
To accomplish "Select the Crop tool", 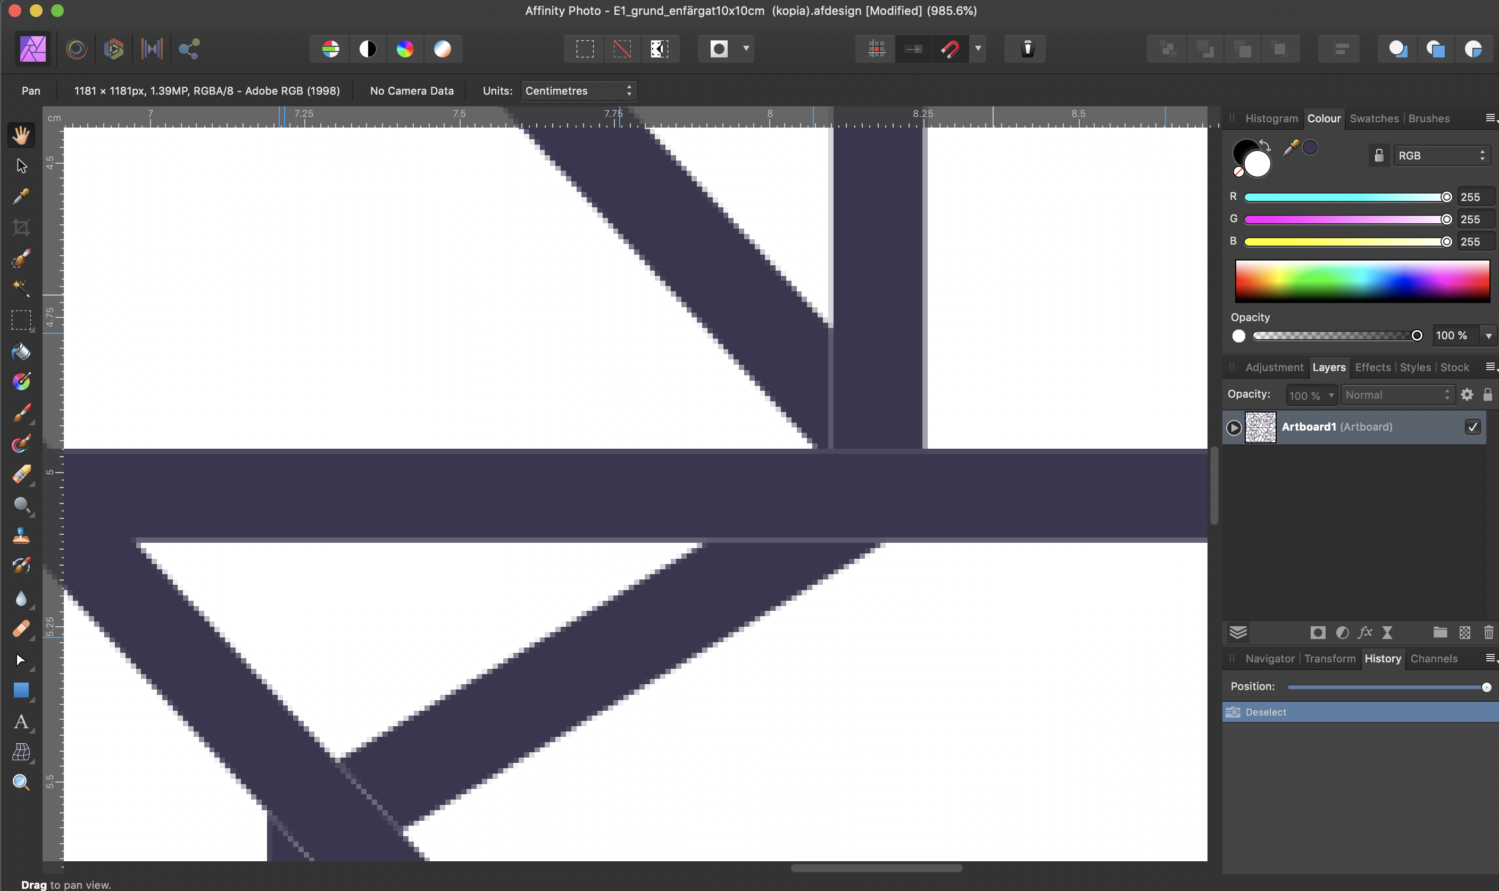I will 21,228.
